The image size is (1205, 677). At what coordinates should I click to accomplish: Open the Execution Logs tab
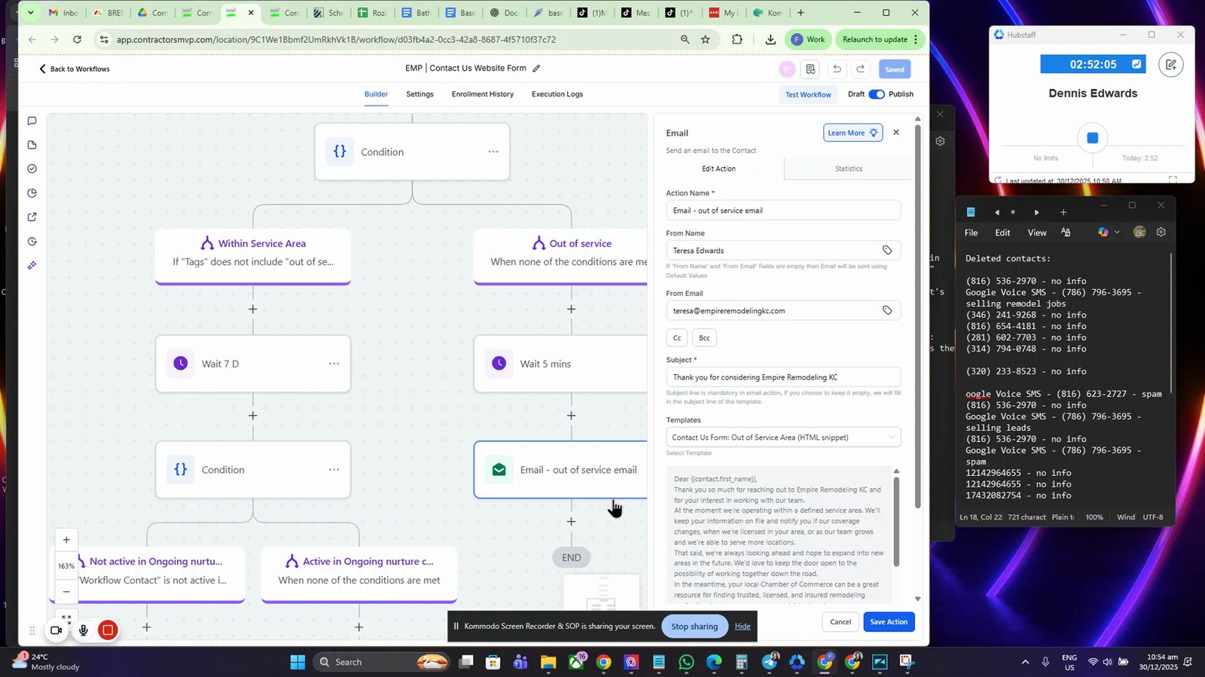tap(557, 94)
